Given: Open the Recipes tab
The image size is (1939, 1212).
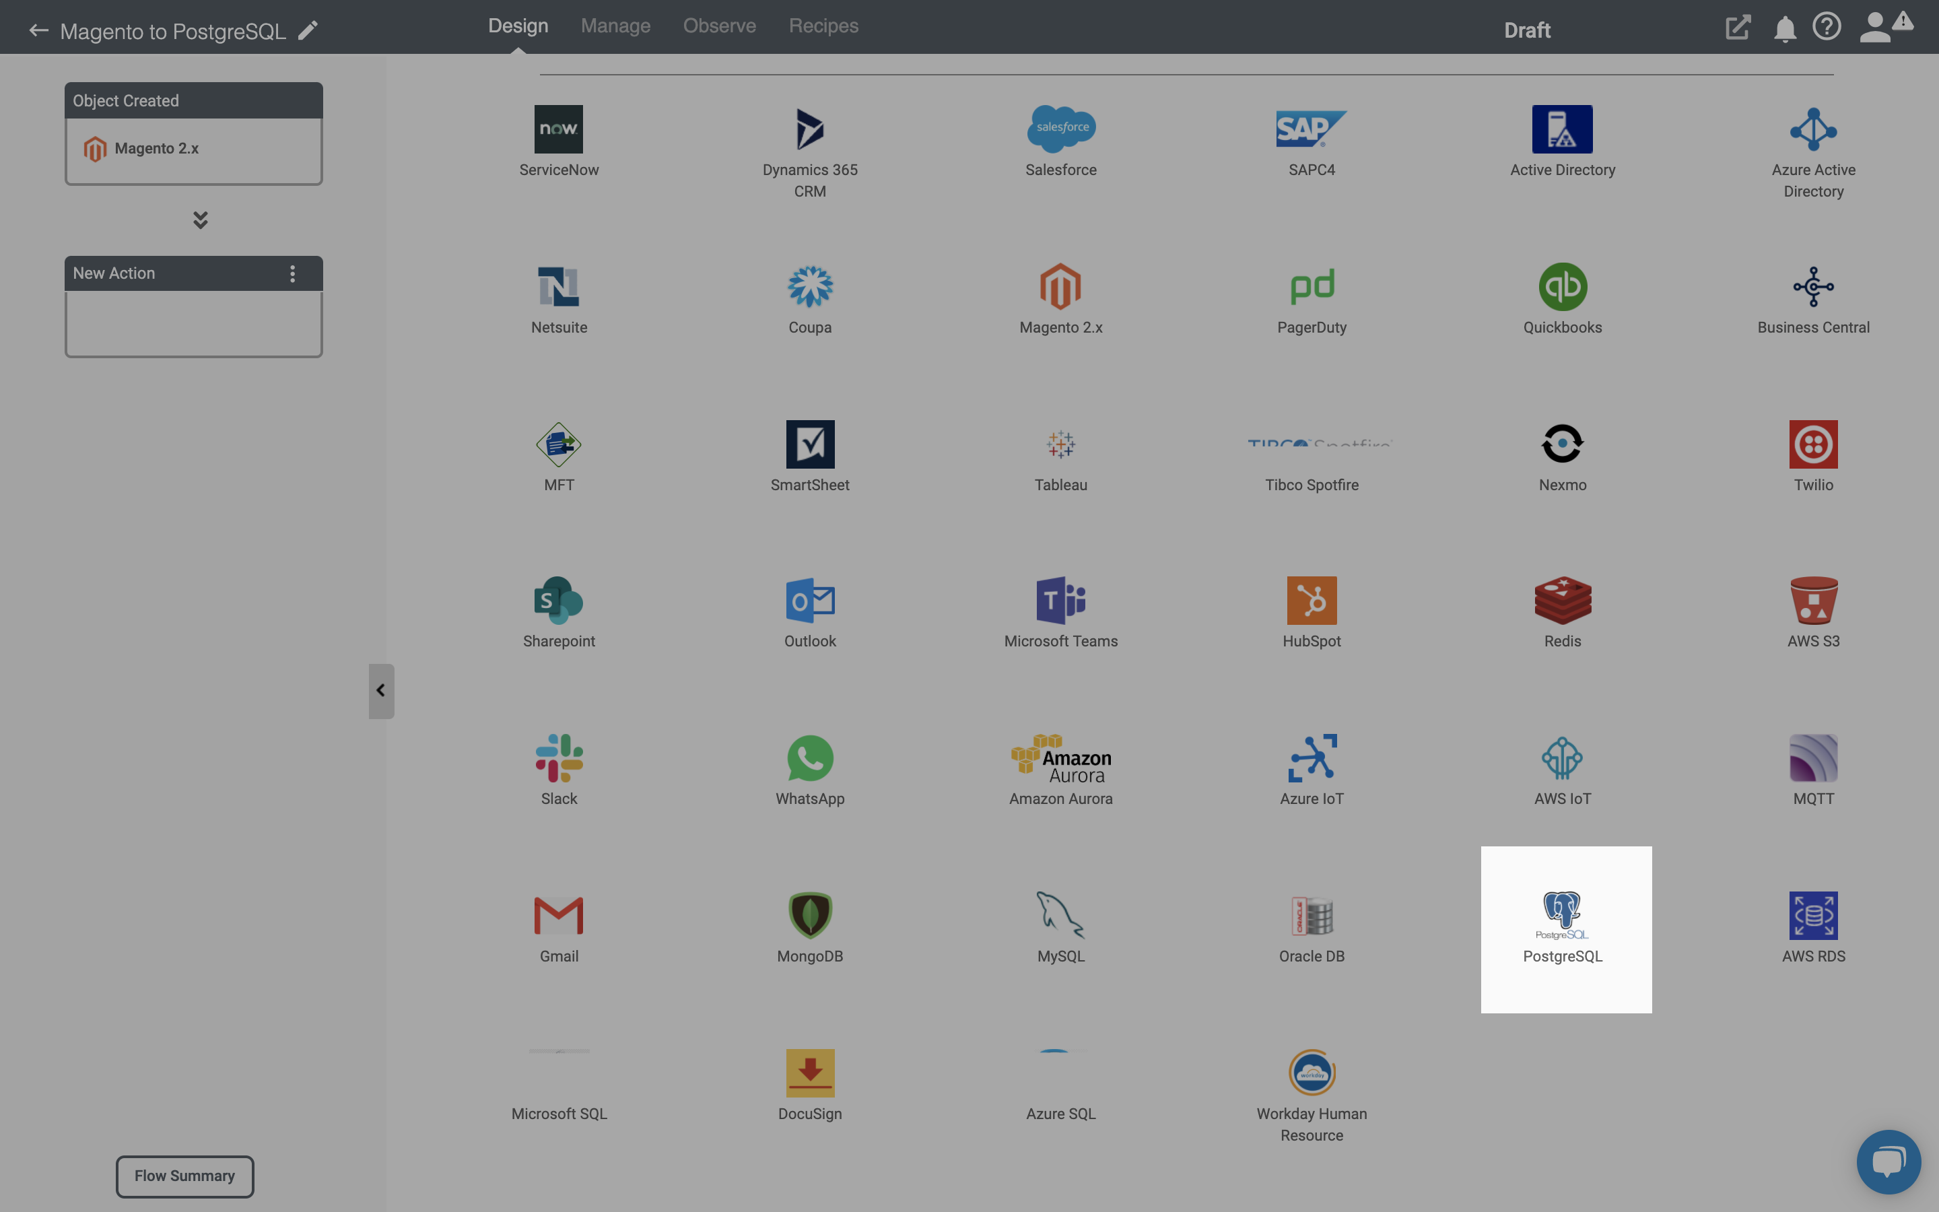Looking at the screenshot, I should (x=823, y=26).
